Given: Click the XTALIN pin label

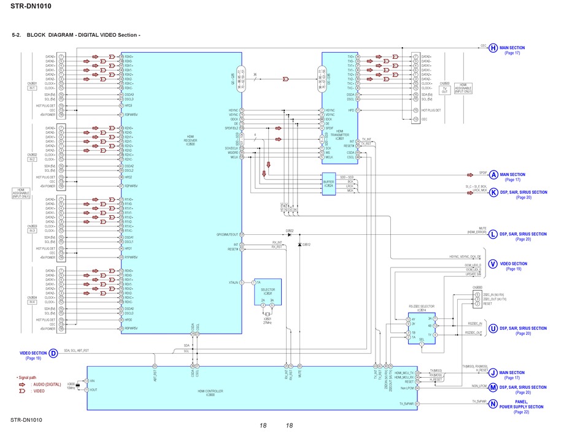Looking at the screenshot, I should [233, 283].
